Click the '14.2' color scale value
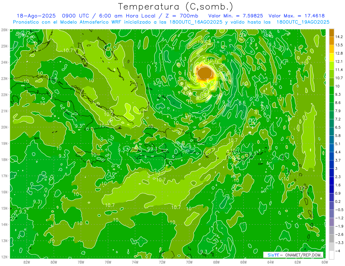345x266 pixels. (339, 37)
